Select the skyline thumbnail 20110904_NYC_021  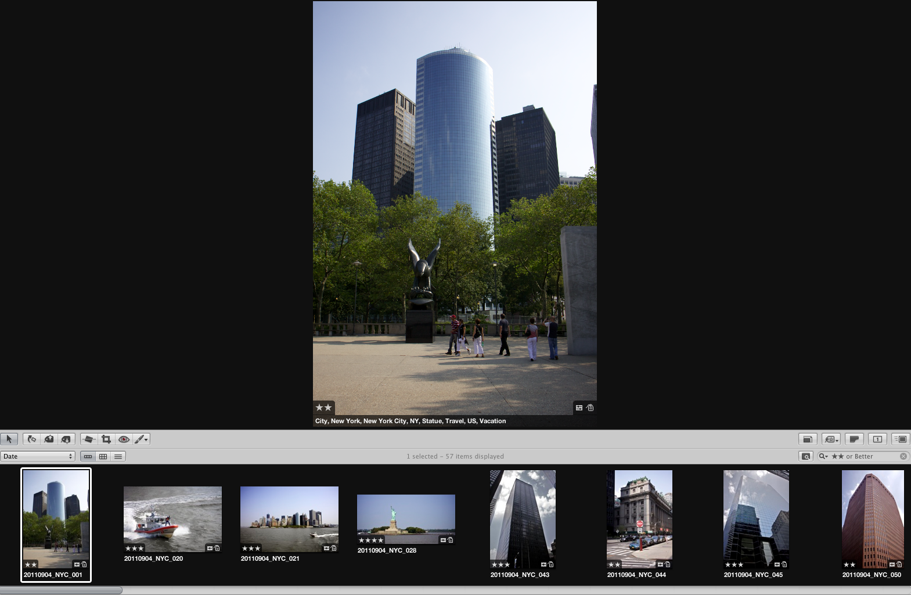289,519
